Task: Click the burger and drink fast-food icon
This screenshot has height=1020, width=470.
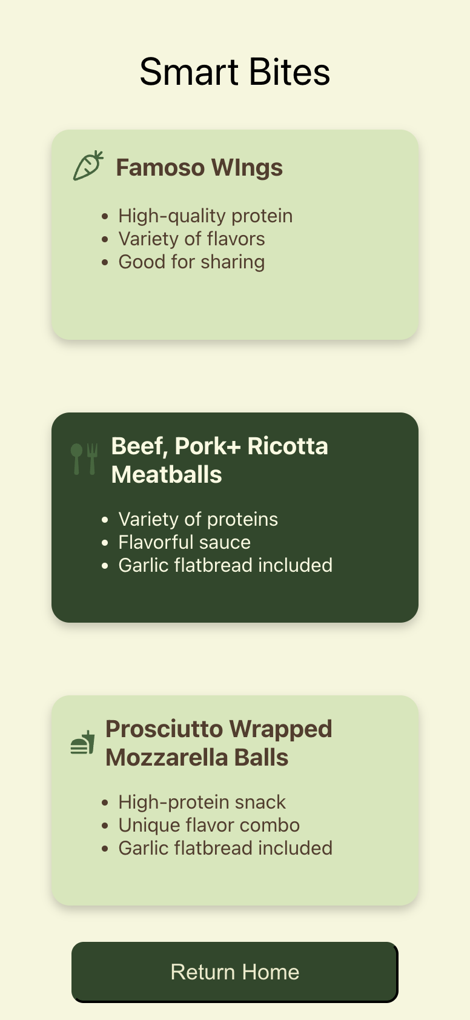Action: click(82, 742)
